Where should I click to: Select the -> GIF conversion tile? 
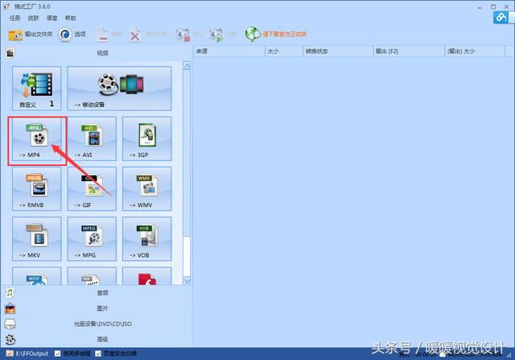(x=92, y=188)
